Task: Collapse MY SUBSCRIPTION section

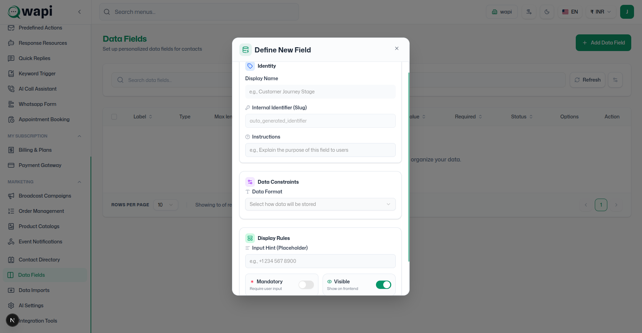Action: click(x=79, y=136)
